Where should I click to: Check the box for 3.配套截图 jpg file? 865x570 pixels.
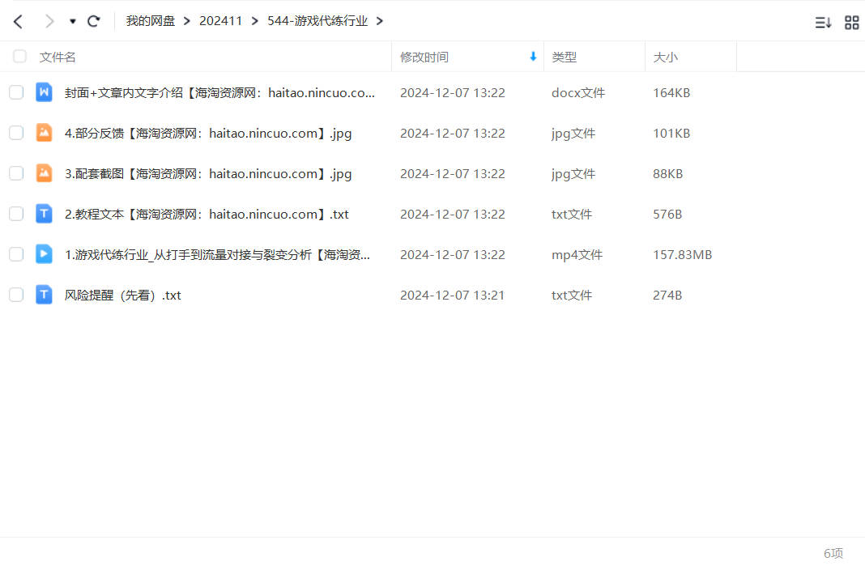point(16,173)
